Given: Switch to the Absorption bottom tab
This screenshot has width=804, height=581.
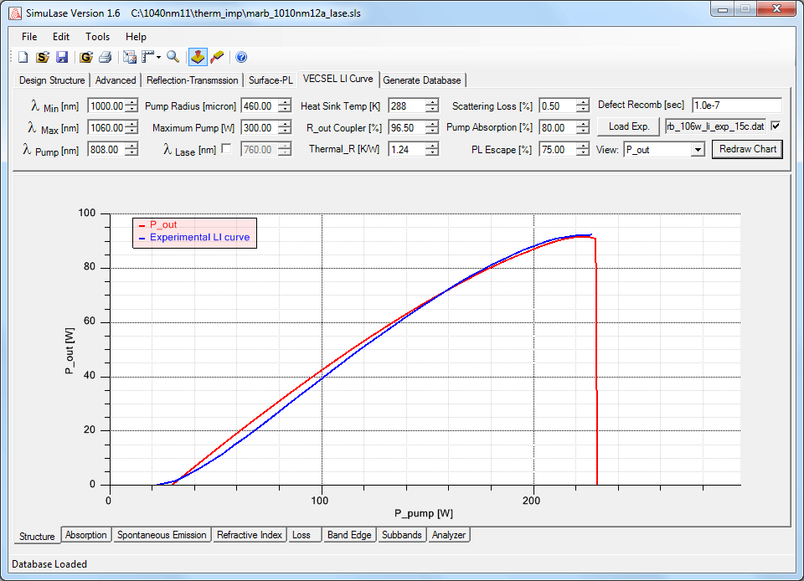Looking at the screenshot, I should pos(85,535).
